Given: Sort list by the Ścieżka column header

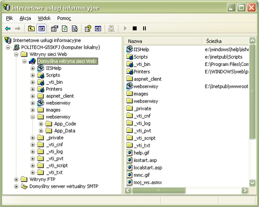Looking at the screenshot, I should coord(226,41).
